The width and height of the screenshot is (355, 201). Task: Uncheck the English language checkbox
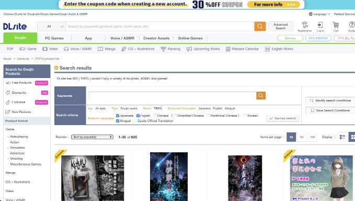pos(138,116)
